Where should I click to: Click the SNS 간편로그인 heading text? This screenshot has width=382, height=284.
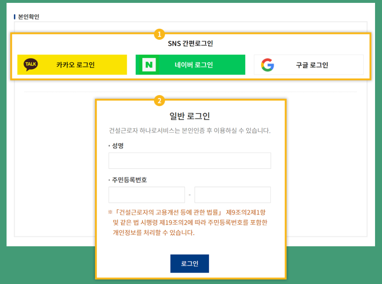click(x=190, y=43)
